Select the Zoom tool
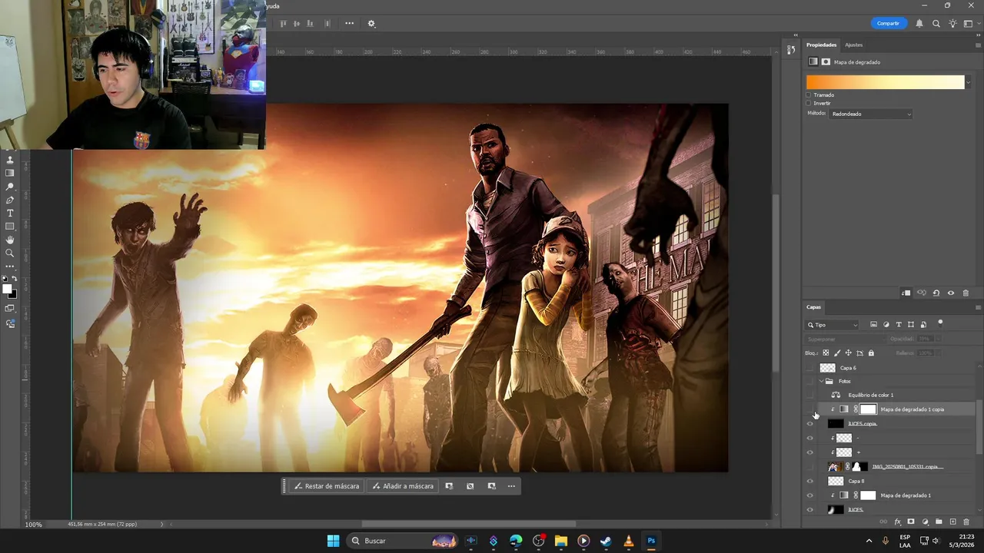The height and width of the screenshot is (553, 984). coord(10,253)
